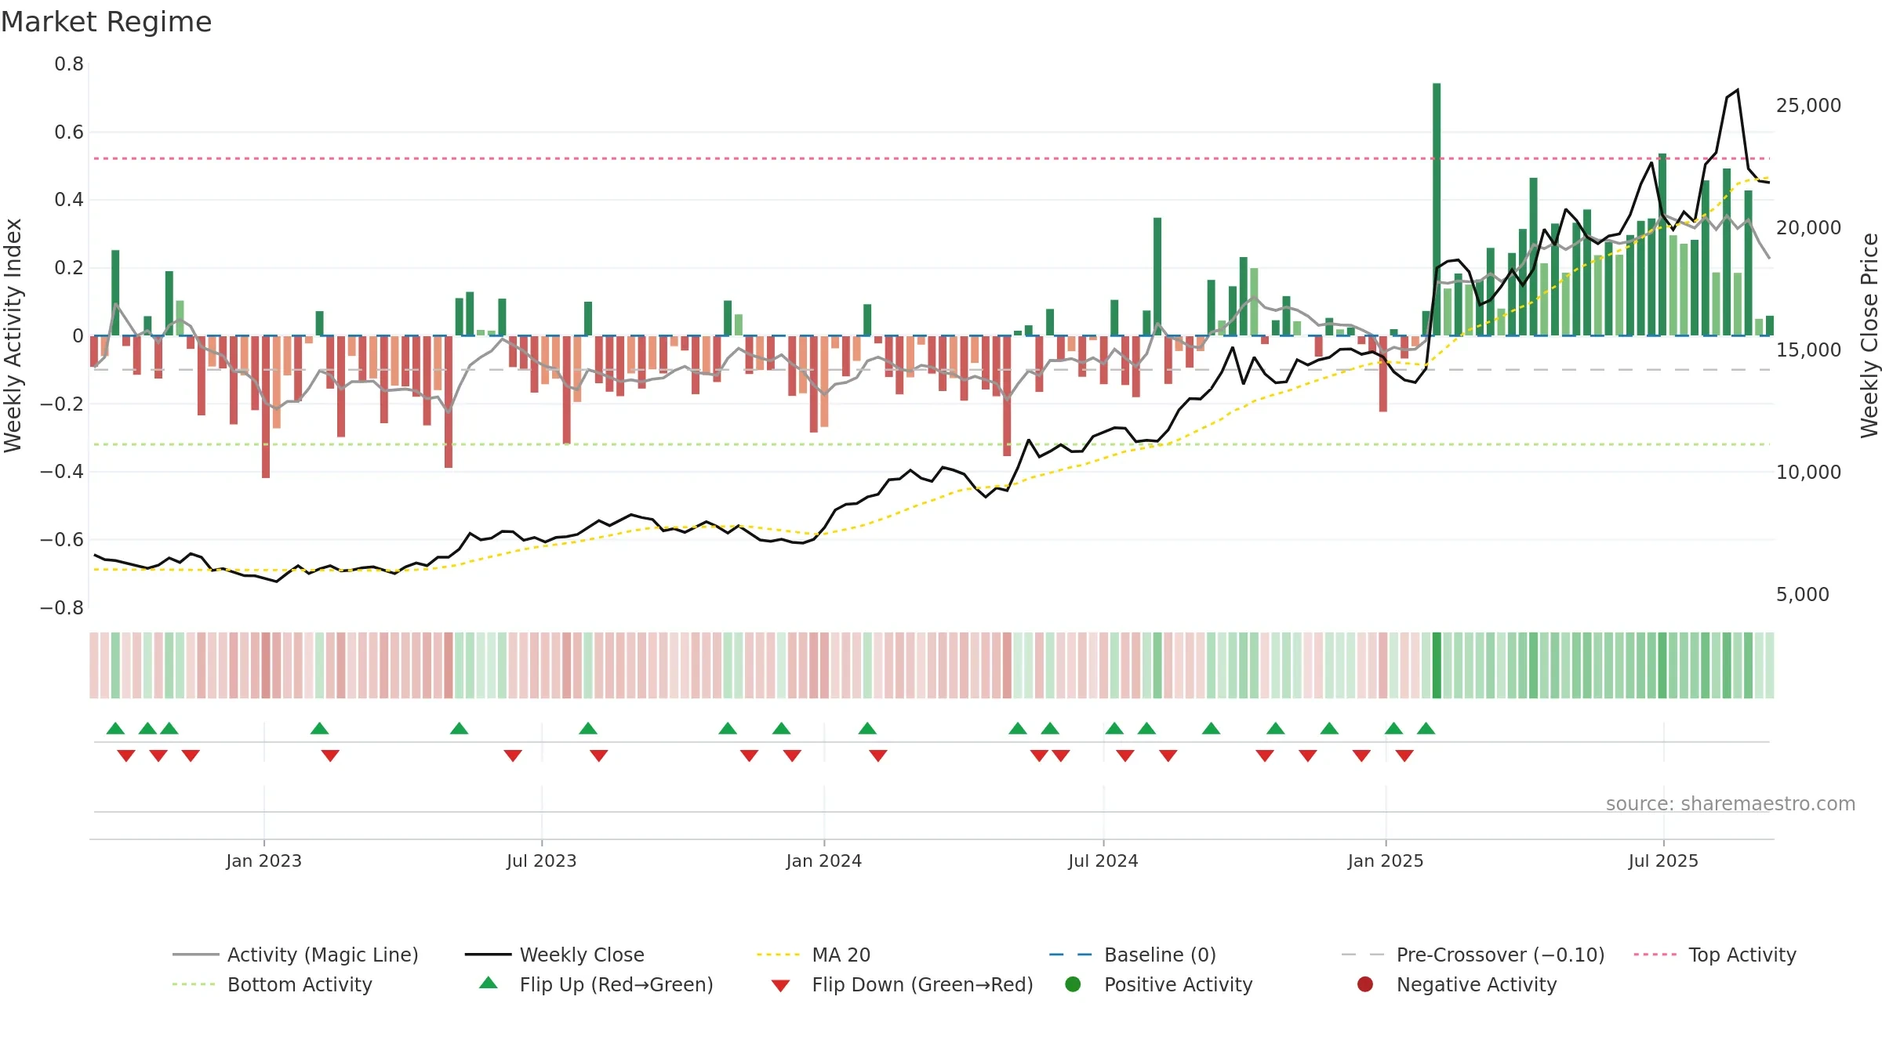Toggle the Baseline (0) legend entry
The width and height of the screenshot is (1882, 1058).
tap(1132, 955)
